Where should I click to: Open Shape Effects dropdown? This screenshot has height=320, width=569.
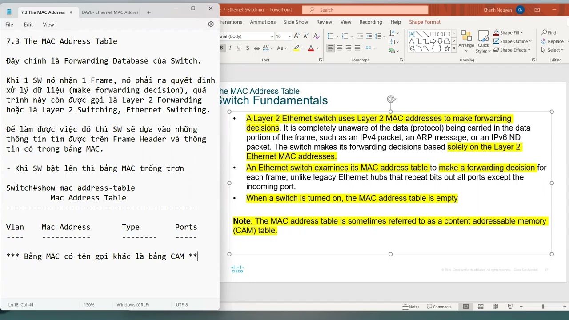pyautogui.click(x=512, y=50)
